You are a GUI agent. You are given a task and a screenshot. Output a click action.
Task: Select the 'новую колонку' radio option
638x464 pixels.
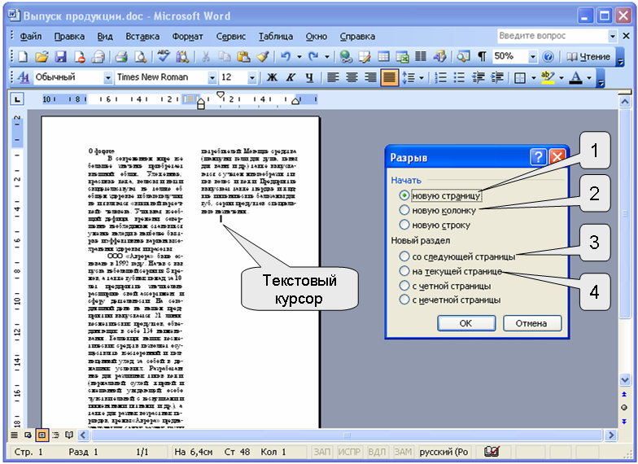click(x=404, y=210)
